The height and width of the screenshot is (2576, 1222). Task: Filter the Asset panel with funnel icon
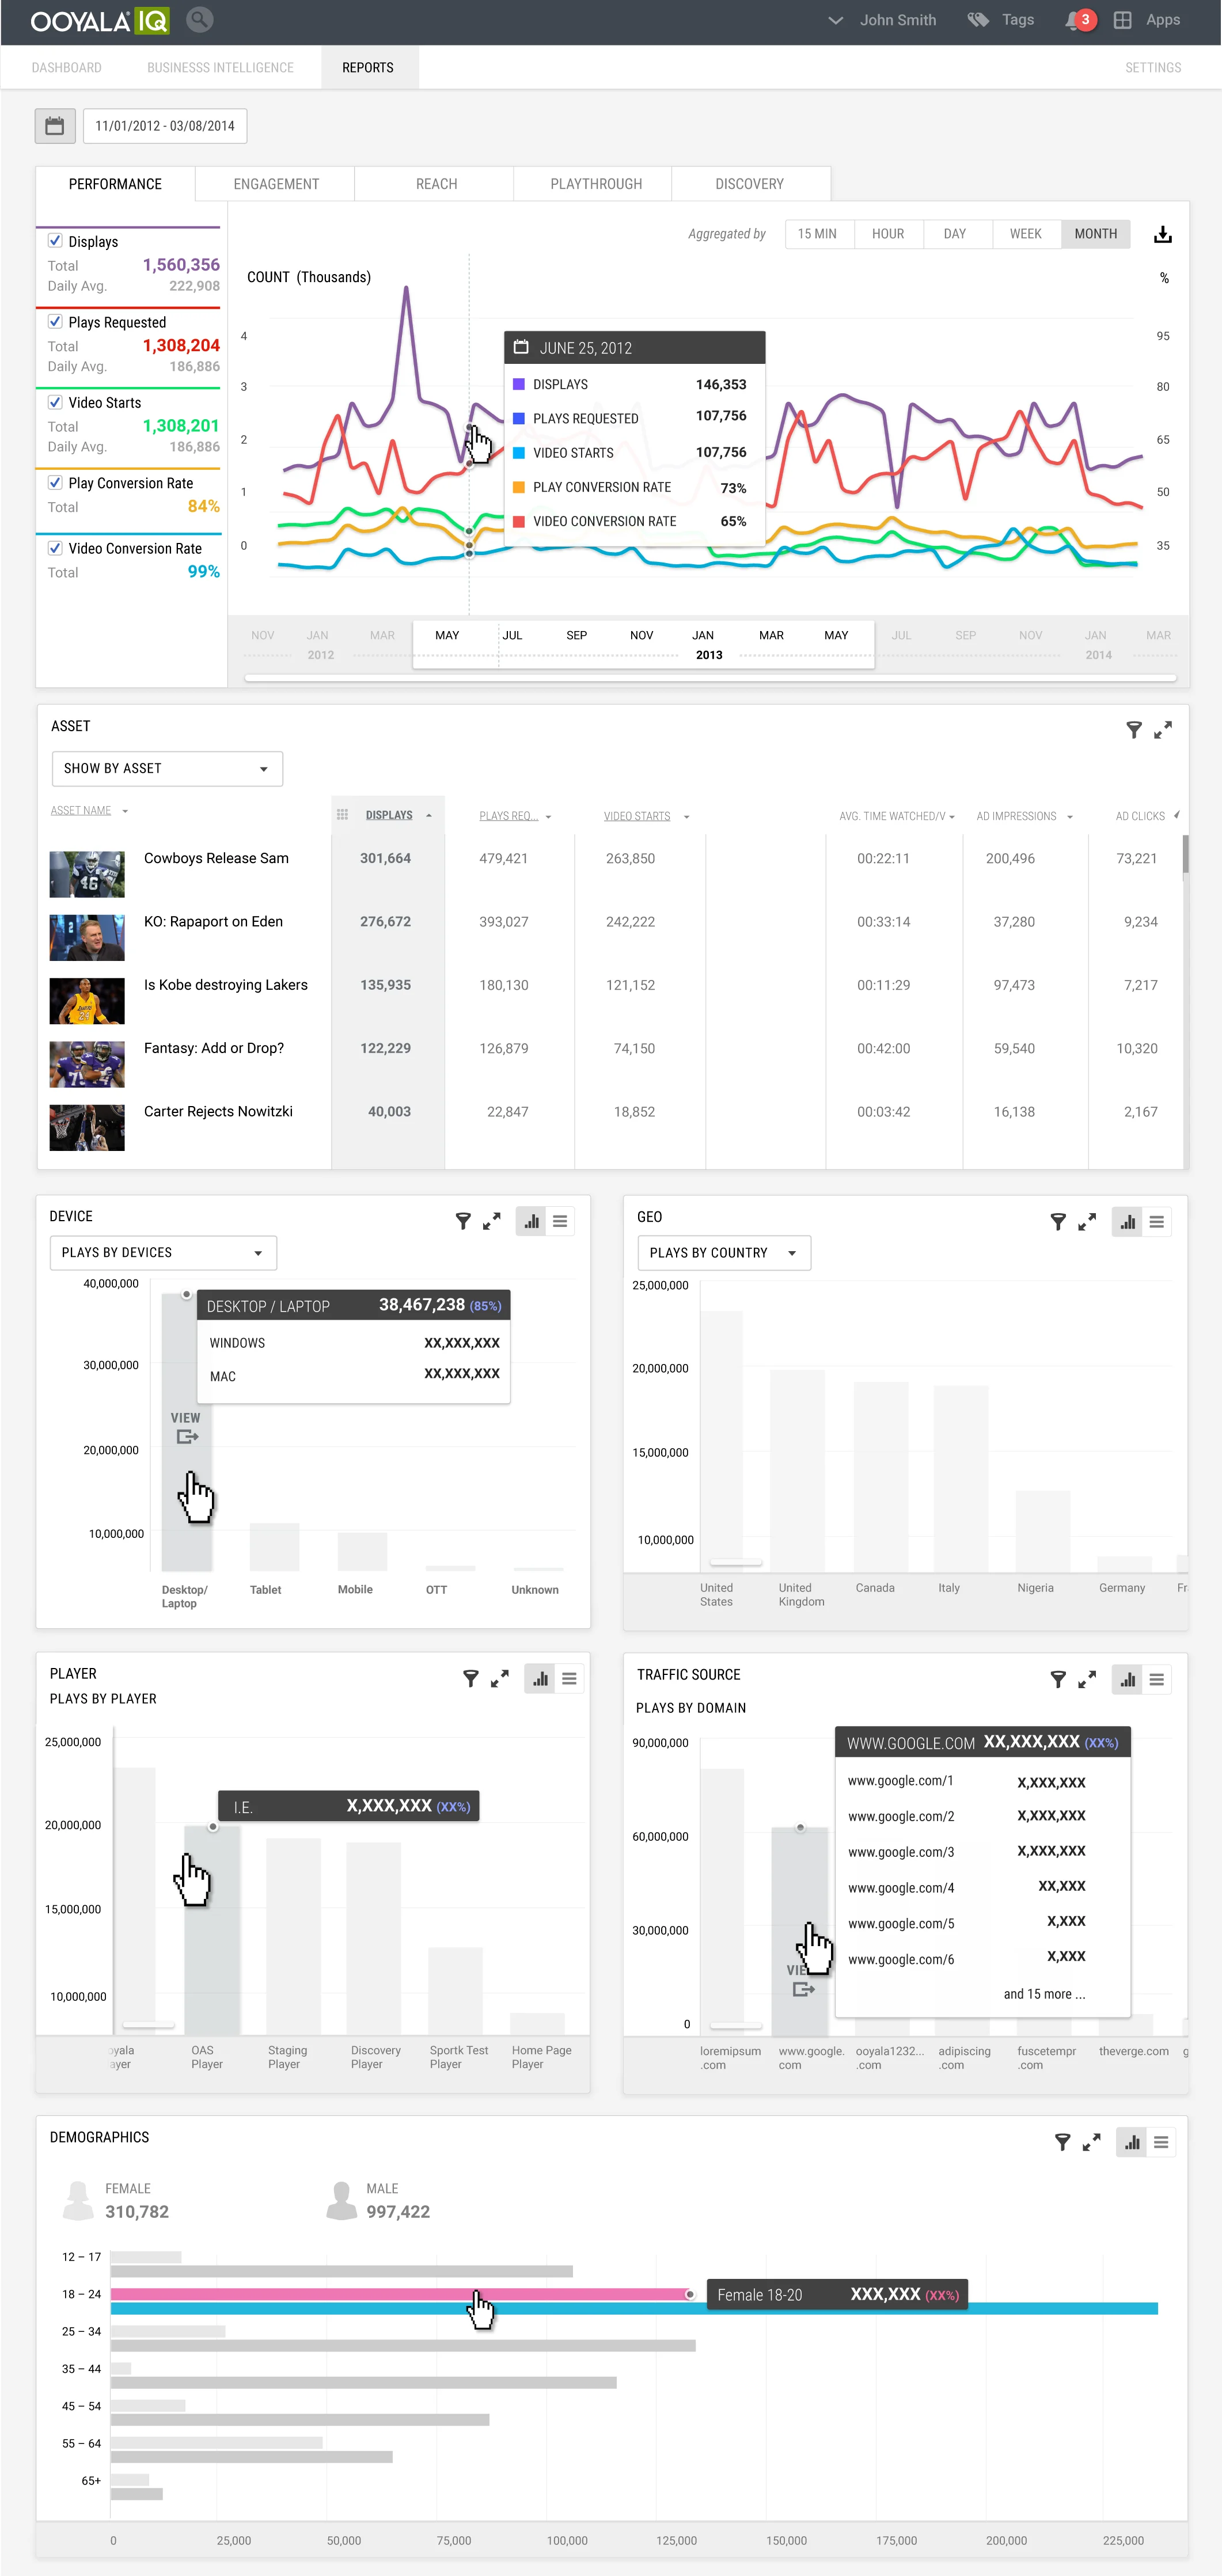[1133, 730]
